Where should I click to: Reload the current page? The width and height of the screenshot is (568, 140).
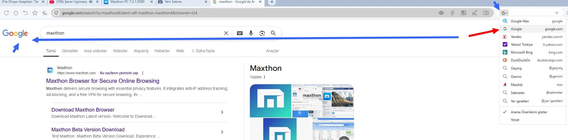tap(6, 13)
